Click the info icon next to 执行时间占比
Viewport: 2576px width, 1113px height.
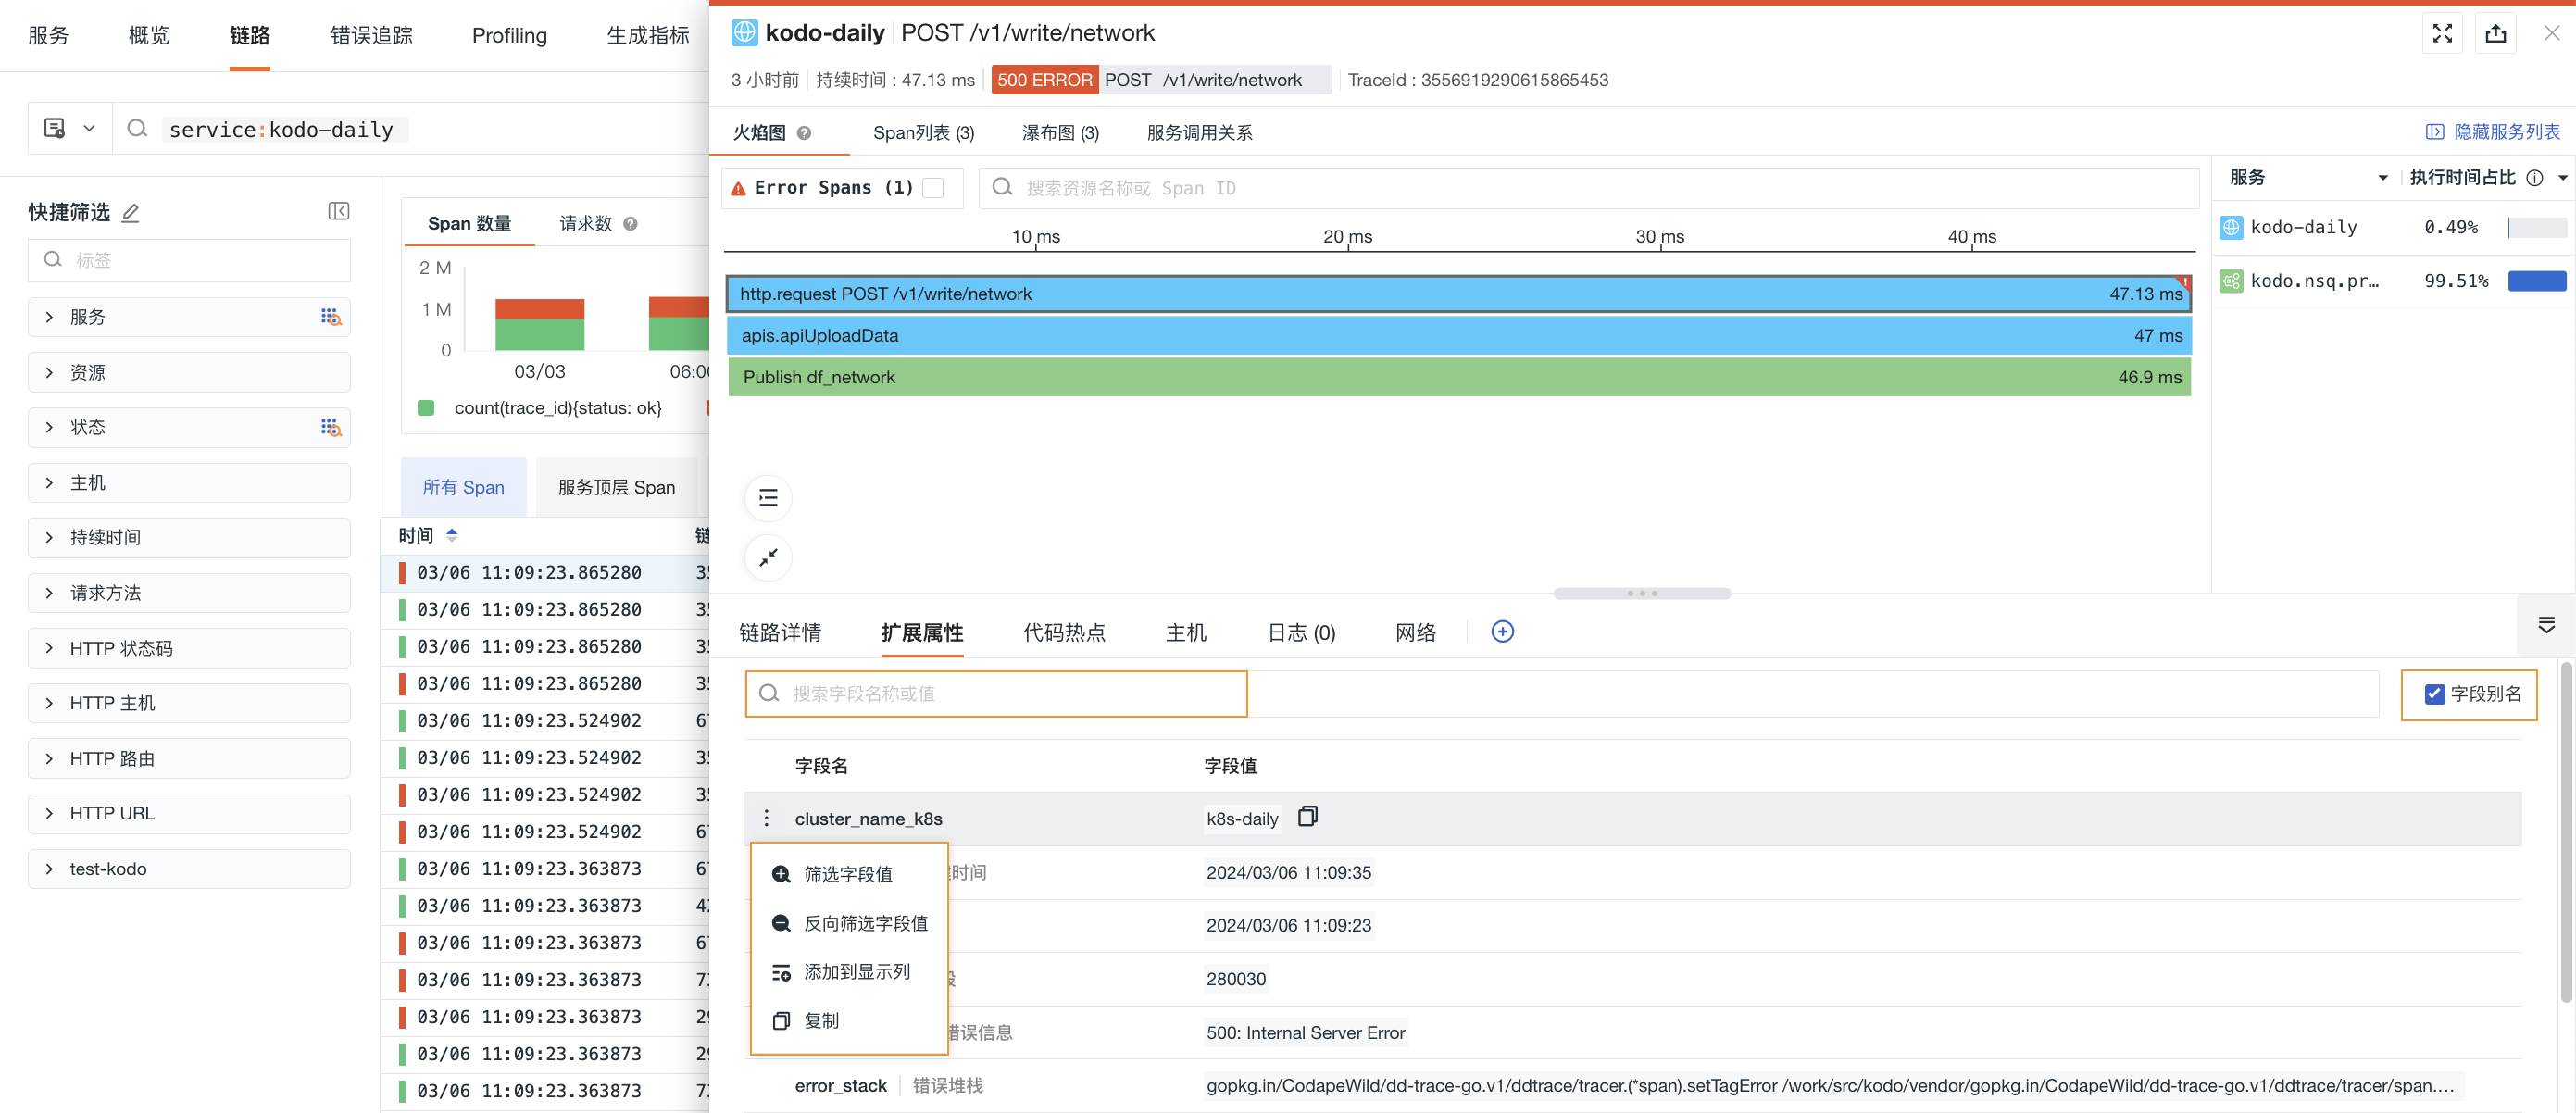(2534, 178)
